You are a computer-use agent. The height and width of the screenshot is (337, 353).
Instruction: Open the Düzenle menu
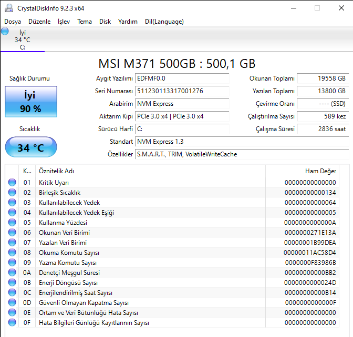click(39, 22)
